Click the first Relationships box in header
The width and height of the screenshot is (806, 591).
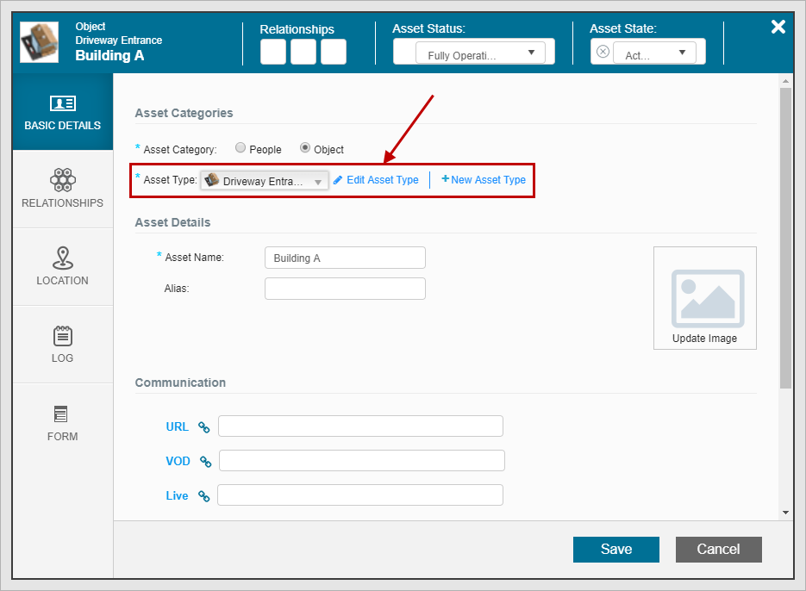[x=273, y=52]
